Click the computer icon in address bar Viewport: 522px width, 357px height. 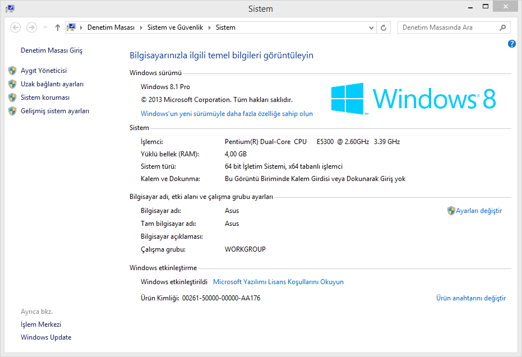pos(71,27)
